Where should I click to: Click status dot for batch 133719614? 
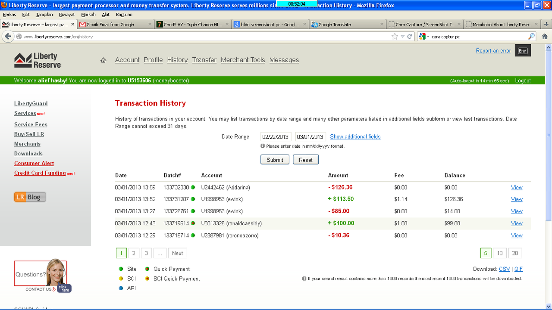point(193,223)
